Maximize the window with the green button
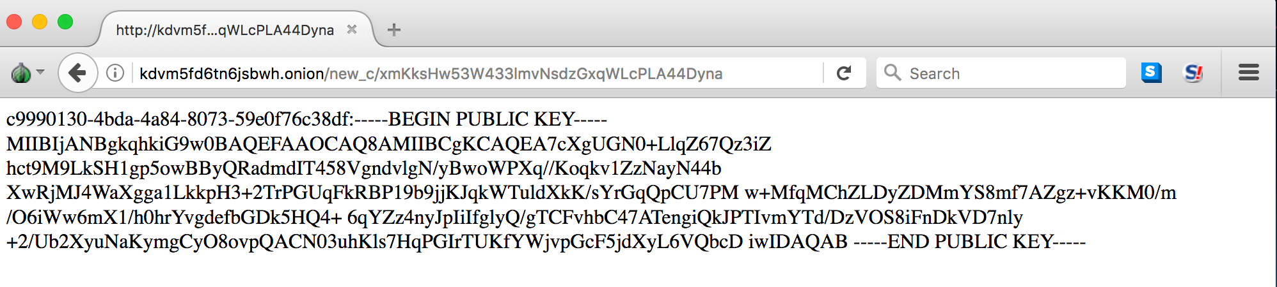The height and width of the screenshot is (287, 1277). (65, 22)
